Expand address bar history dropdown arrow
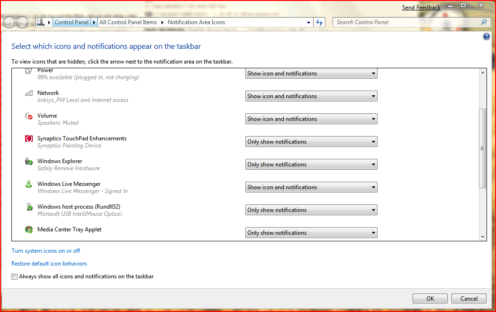The image size is (496, 312). [308, 22]
